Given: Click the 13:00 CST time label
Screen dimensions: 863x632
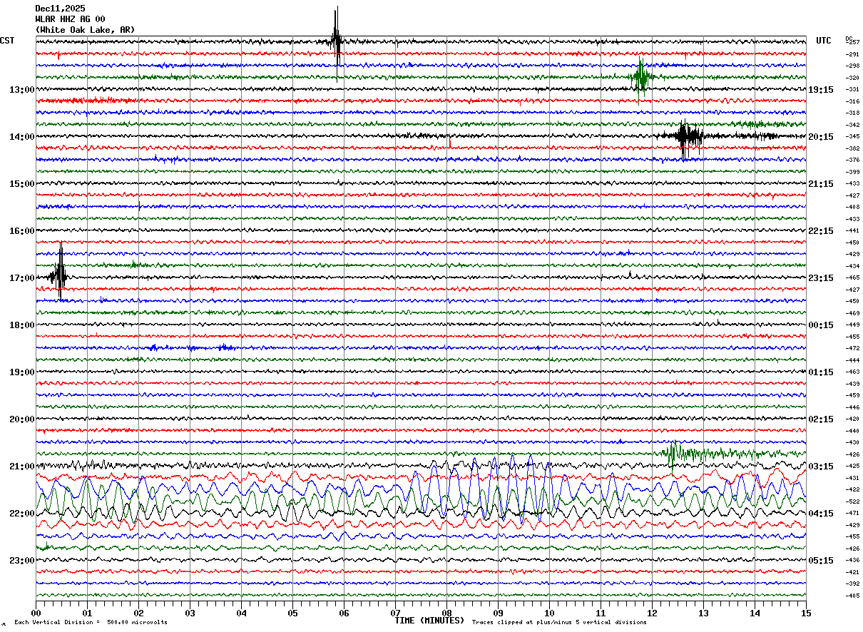Looking at the screenshot, I should tap(21, 90).
